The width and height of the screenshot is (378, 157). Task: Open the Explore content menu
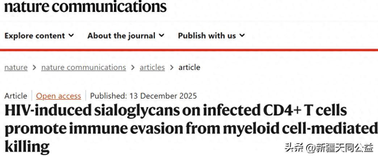click(35, 36)
